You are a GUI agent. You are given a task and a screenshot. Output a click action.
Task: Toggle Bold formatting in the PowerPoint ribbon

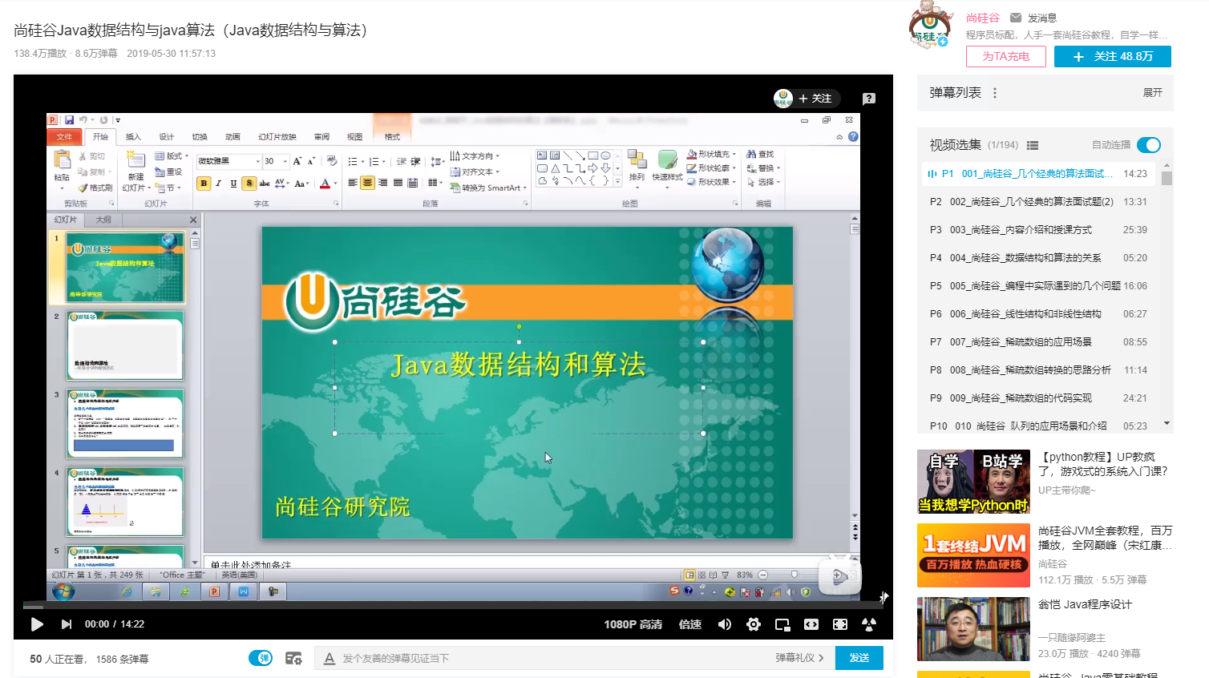pos(203,184)
